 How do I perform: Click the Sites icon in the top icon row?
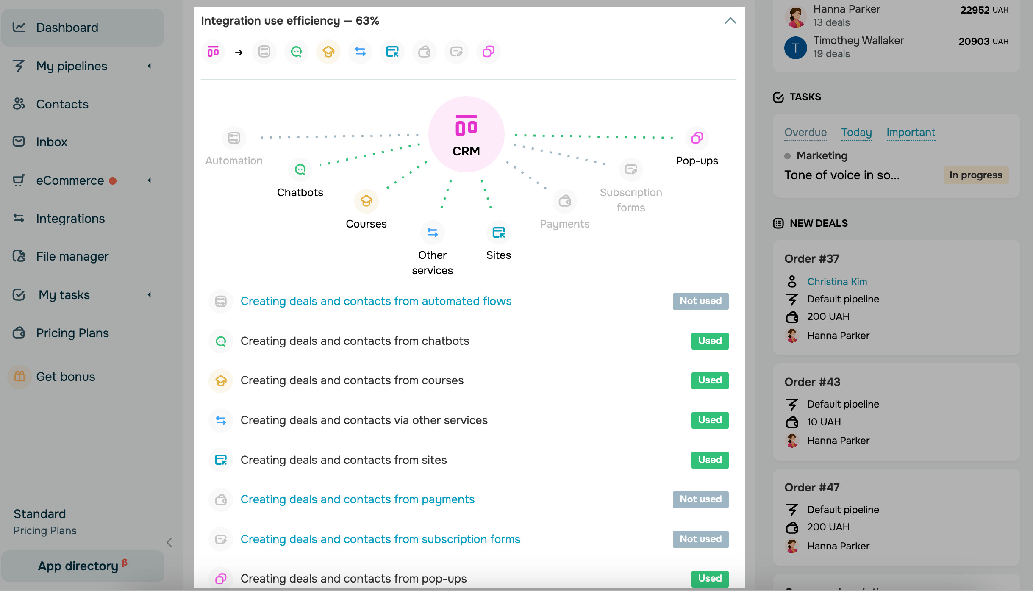click(x=392, y=52)
